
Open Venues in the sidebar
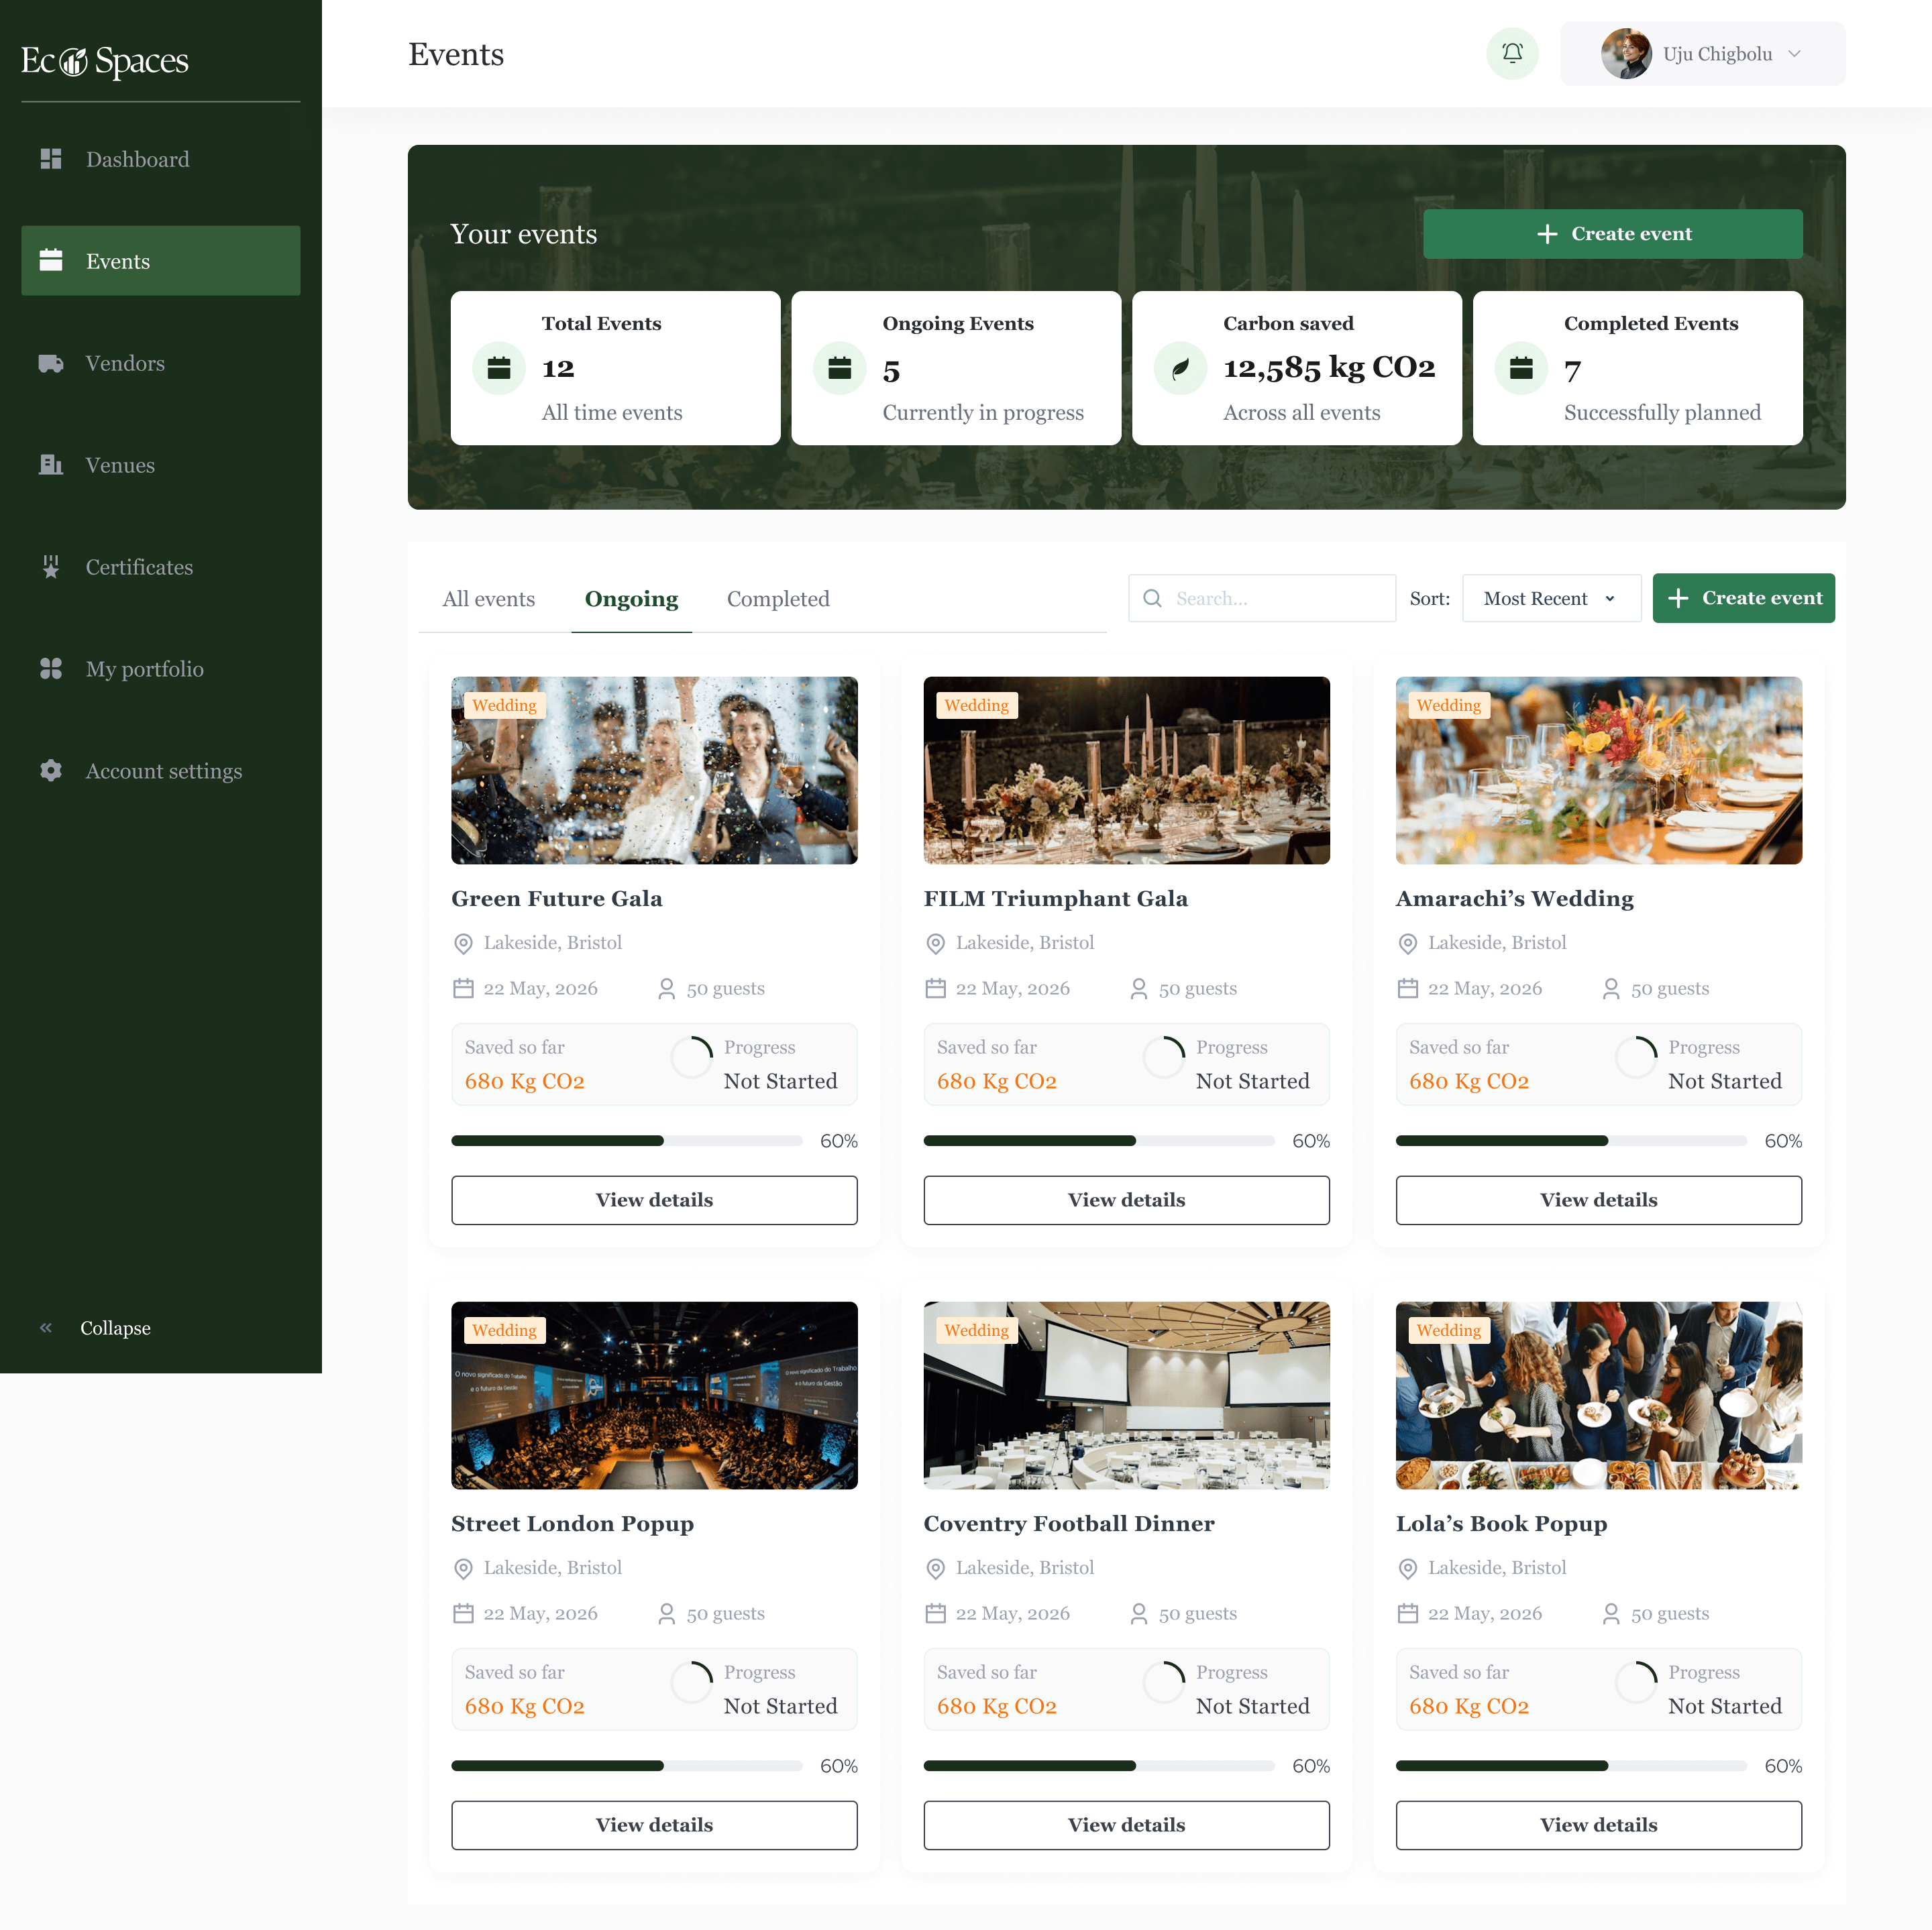click(161, 465)
